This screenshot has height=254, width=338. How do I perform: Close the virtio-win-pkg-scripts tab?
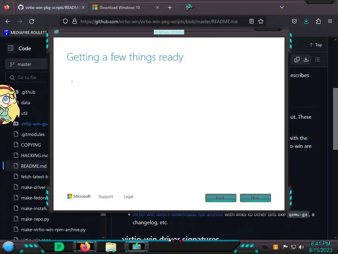(83, 7)
